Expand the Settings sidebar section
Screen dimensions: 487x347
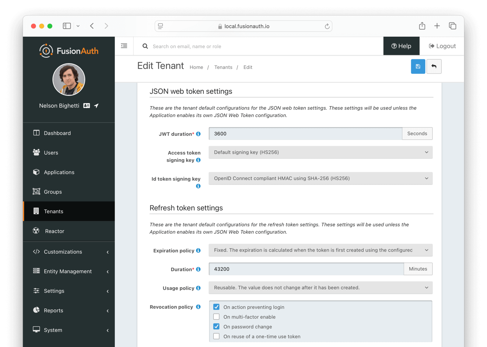(54, 291)
